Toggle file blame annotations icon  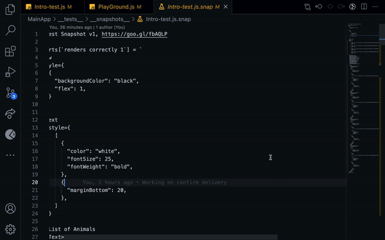[x=352, y=6]
